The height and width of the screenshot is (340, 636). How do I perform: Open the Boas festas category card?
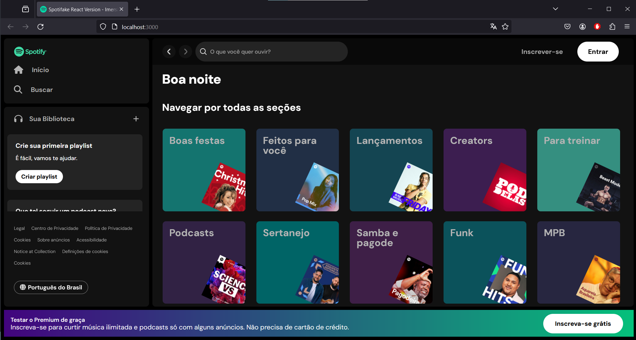pyautogui.click(x=204, y=170)
